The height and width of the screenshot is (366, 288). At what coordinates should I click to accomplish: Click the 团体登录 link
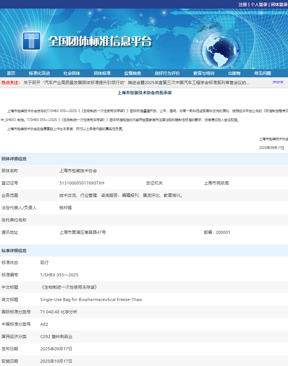point(279,4)
